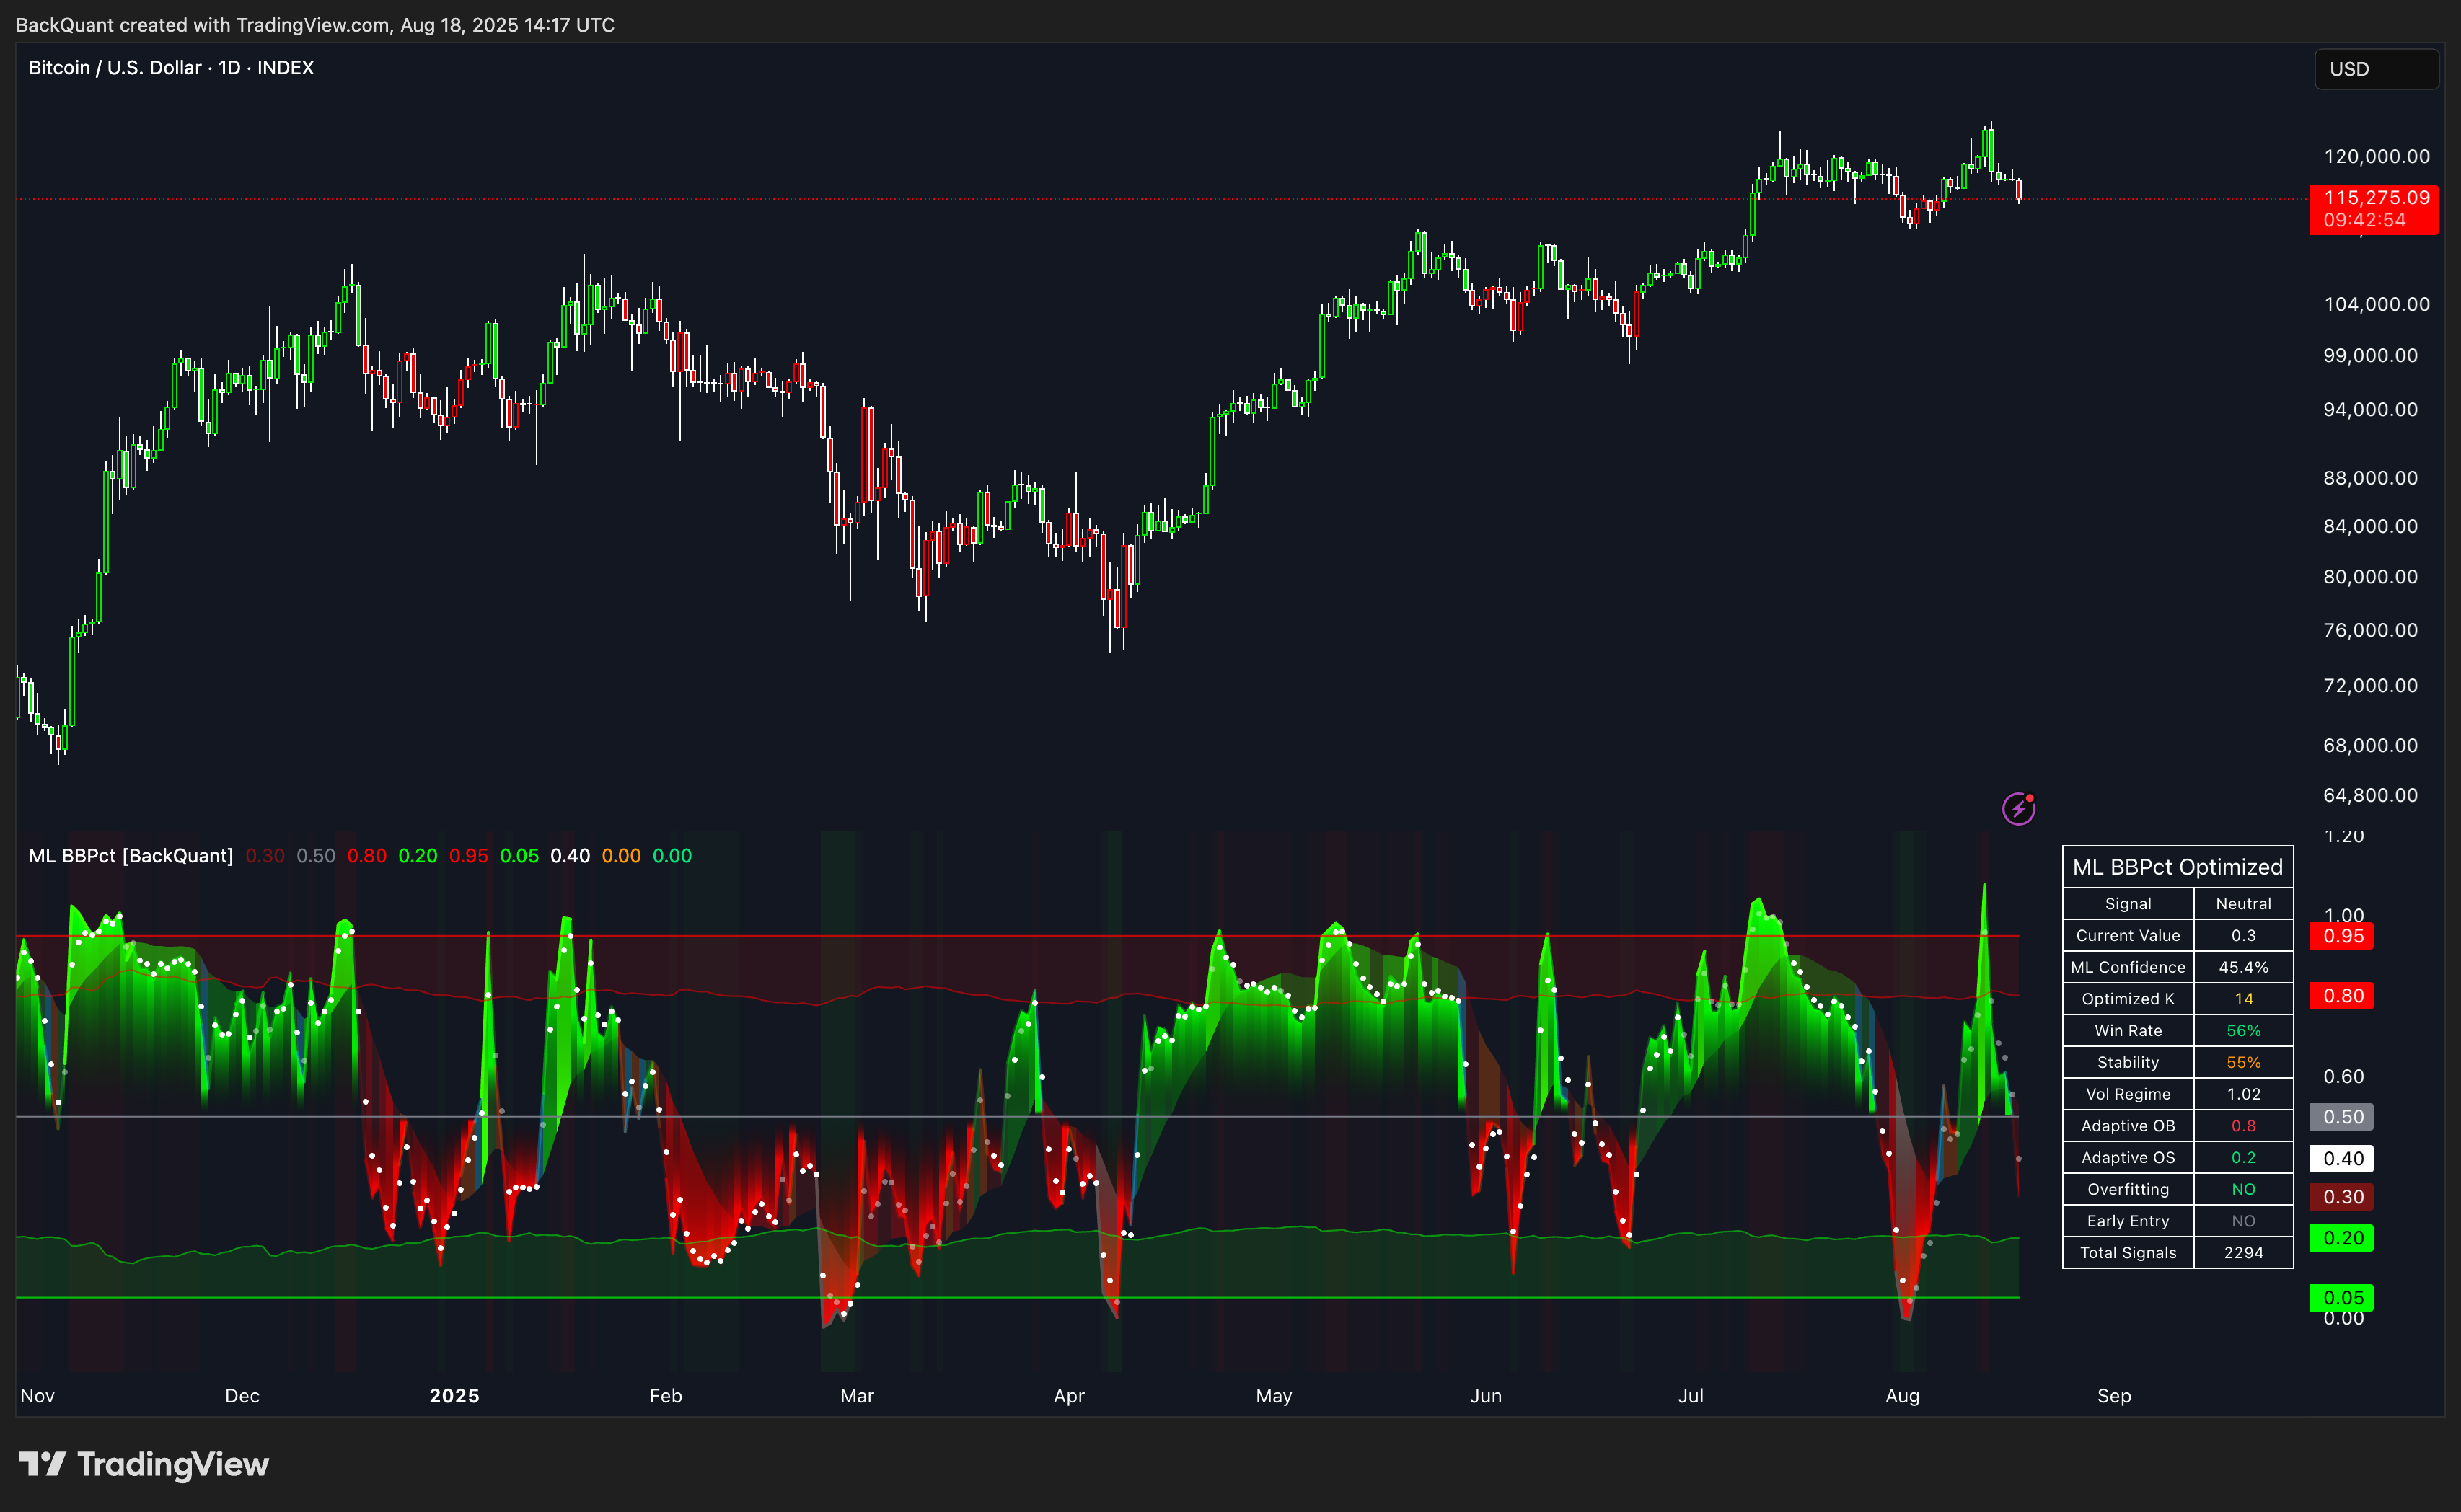The width and height of the screenshot is (2461, 1512).
Task: Click the Bitcoin / U.S. Dollar symbol title
Action: pos(171,68)
